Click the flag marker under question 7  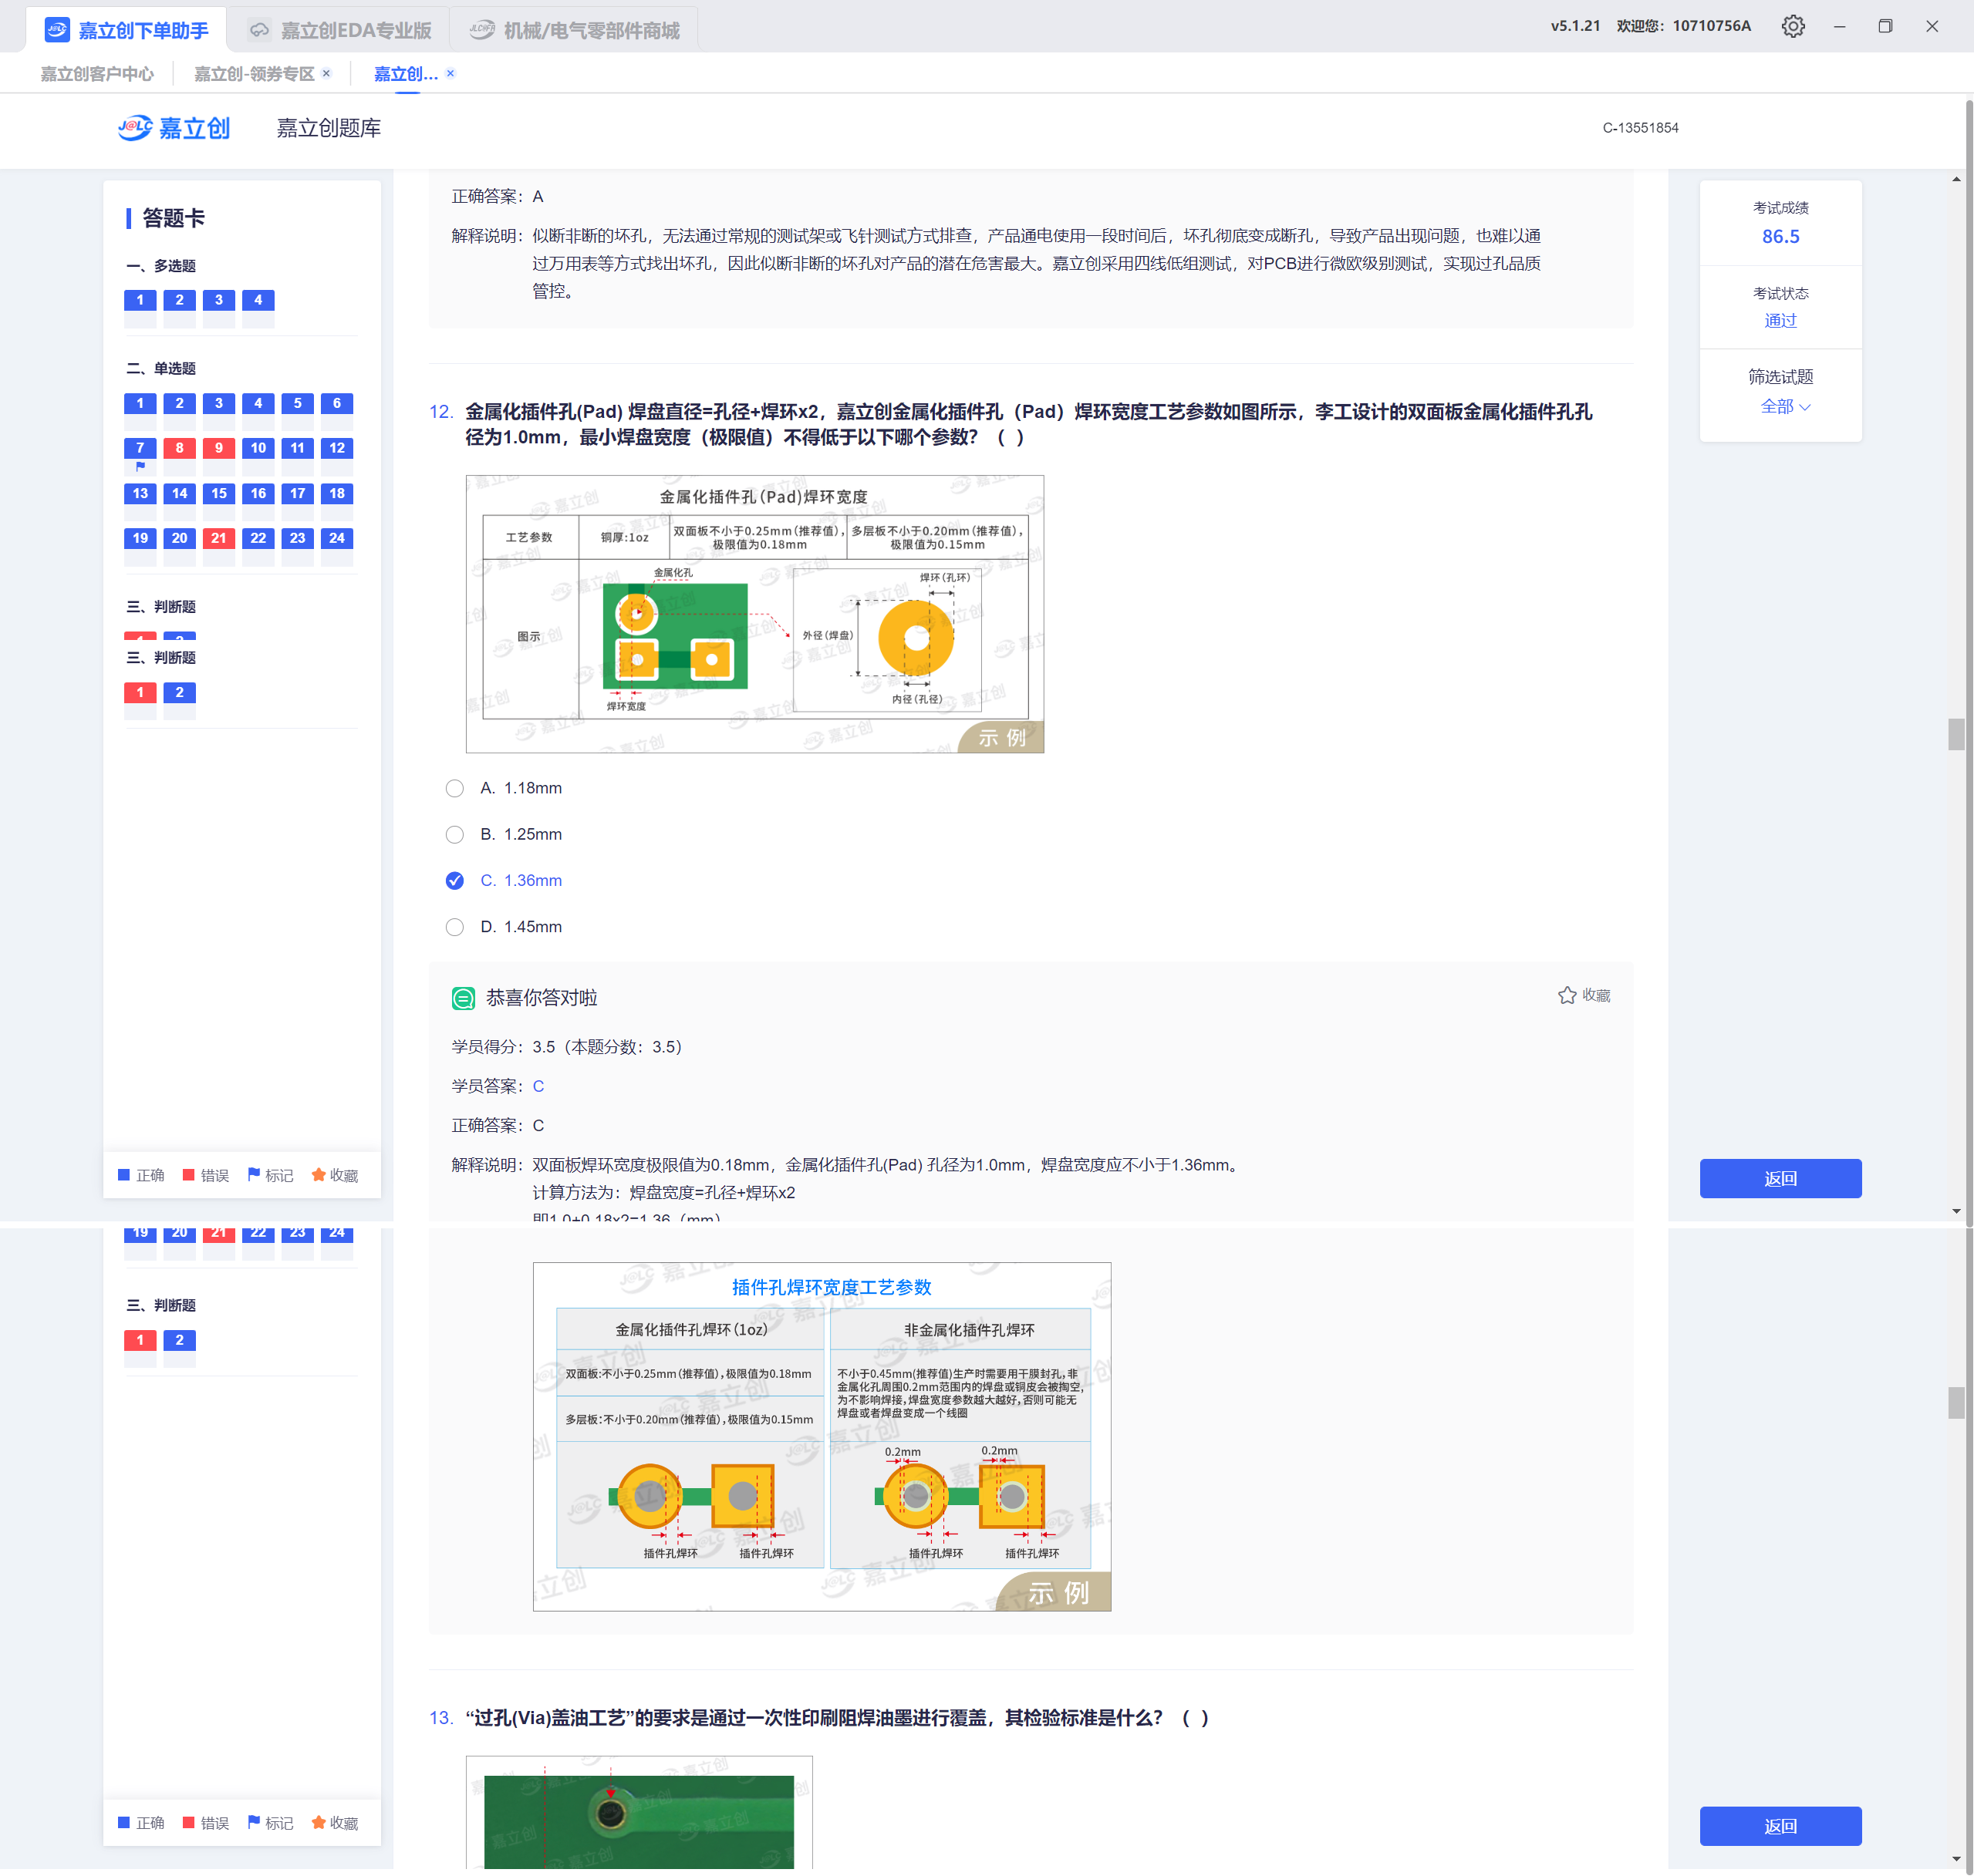[x=140, y=467]
